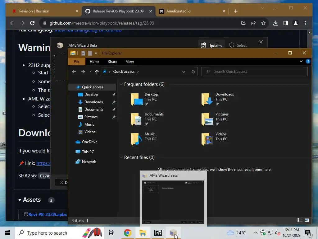Download the Revi-PB-23.09.apbx asset link
318x239 pixels.
click(x=48, y=214)
